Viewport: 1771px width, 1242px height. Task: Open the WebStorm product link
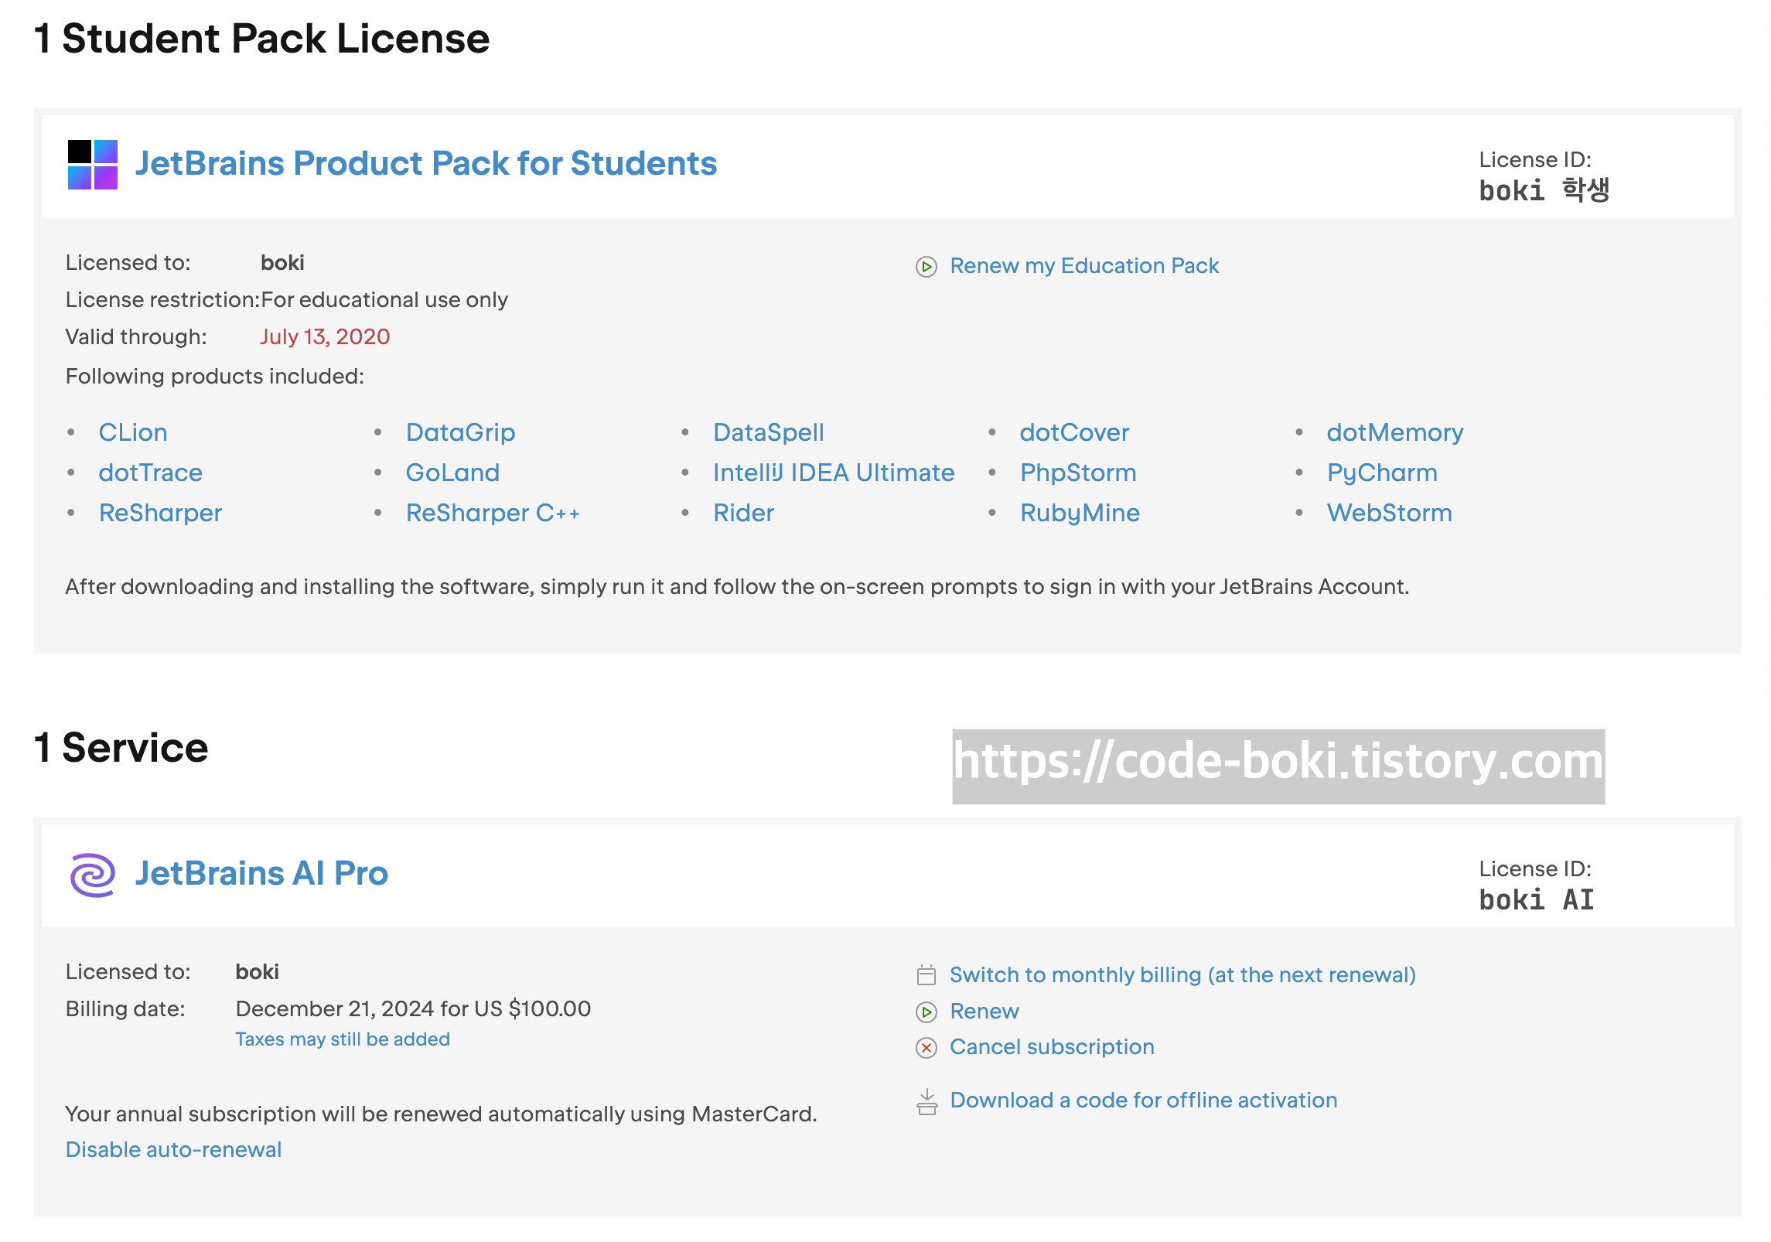point(1389,513)
